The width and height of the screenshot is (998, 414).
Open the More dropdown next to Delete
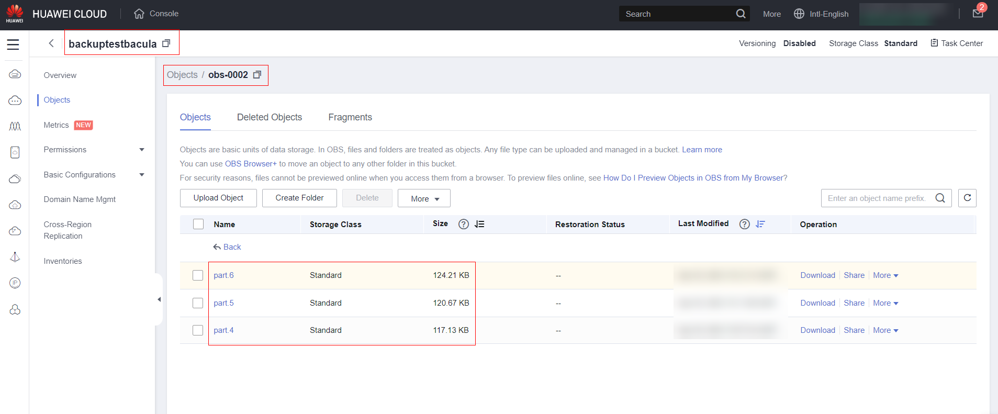[x=424, y=198]
